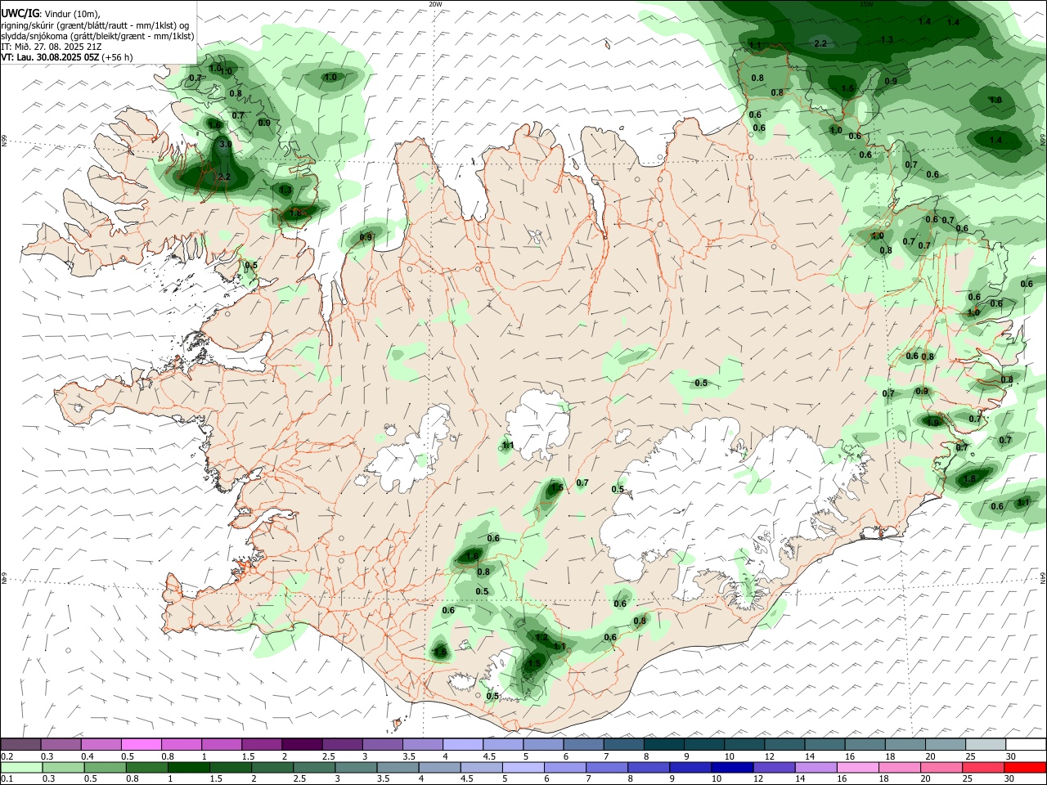Image resolution: width=1047 pixels, height=785 pixels.
Task: Click the palest green swatch at 0.1
Action: click(x=21, y=767)
